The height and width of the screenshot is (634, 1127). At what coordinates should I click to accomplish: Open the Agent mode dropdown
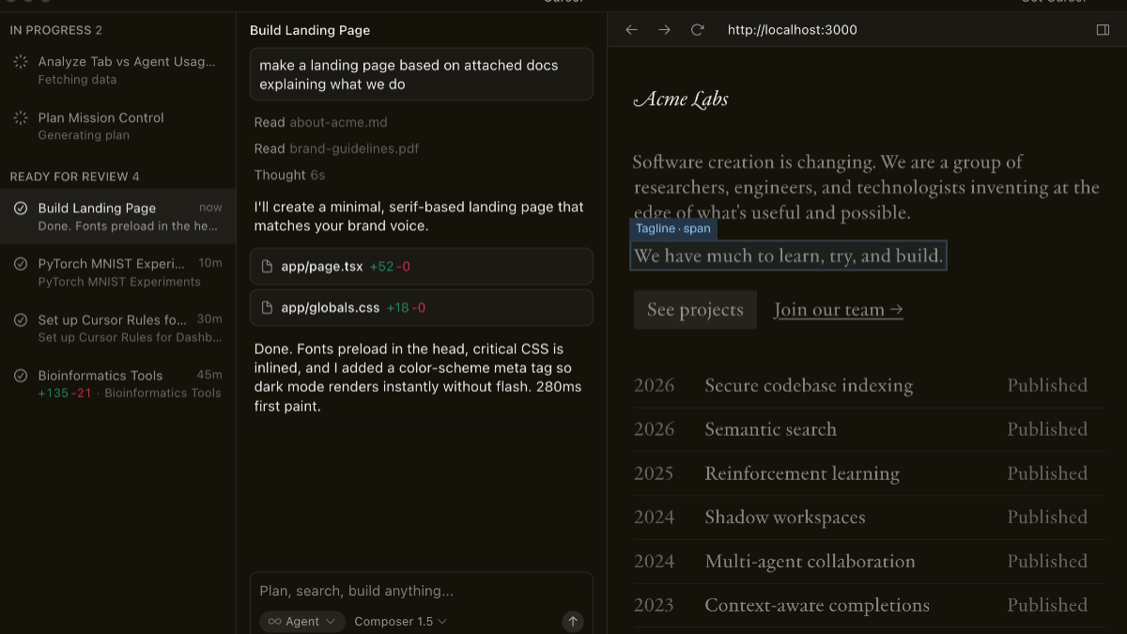302,621
